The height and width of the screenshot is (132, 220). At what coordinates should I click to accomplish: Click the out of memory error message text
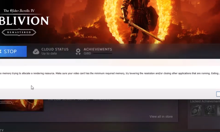(x=110, y=73)
